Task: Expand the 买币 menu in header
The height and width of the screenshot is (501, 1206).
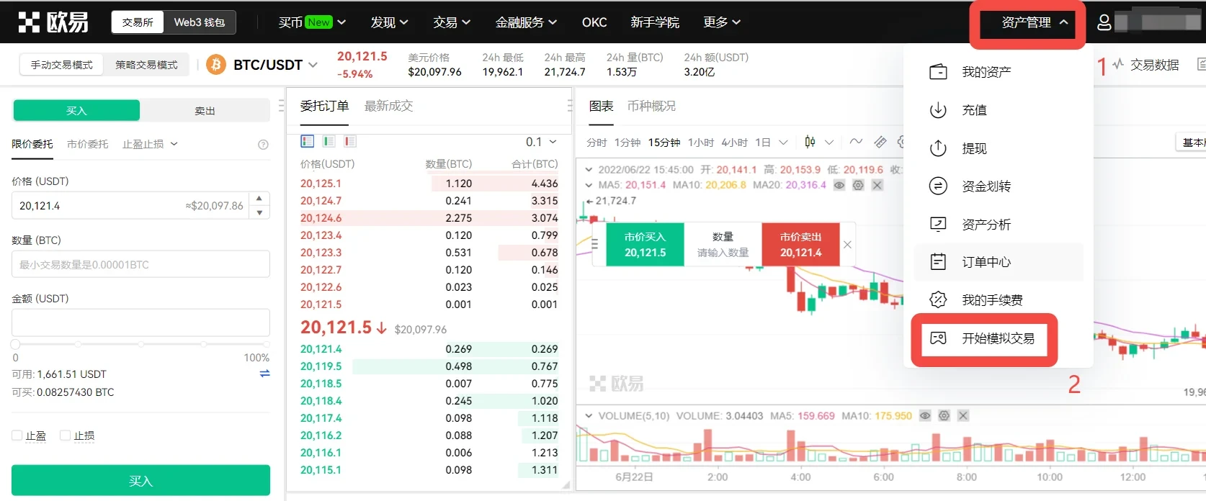Action: coord(312,22)
